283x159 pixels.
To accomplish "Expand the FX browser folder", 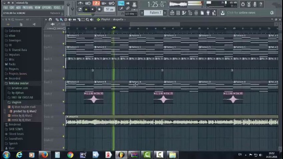I will 8,45.
